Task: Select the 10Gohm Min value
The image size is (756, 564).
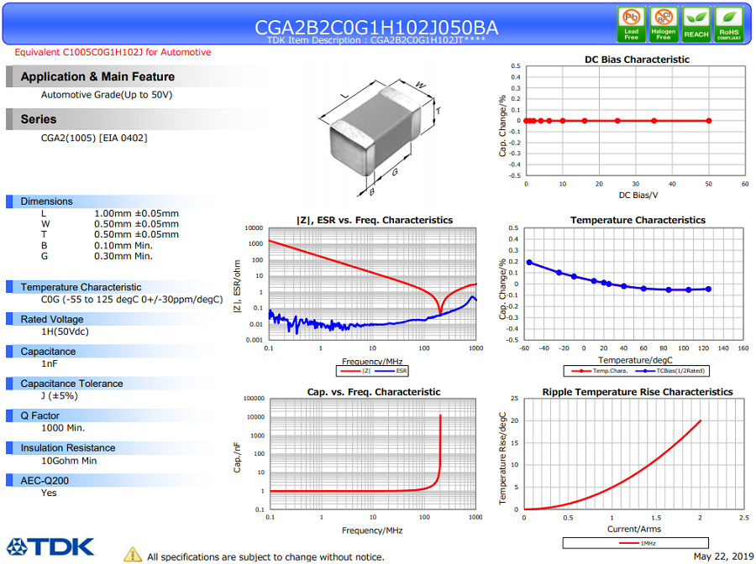Action: (69, 461)
